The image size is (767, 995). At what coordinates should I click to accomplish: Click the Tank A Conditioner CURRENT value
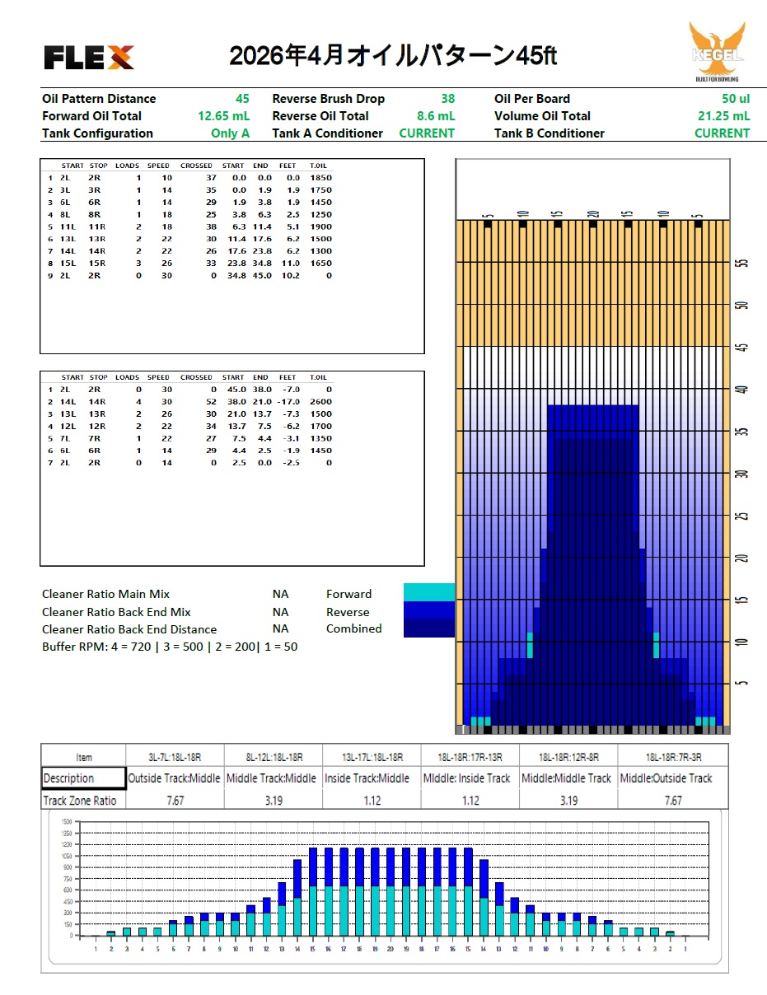(x=426, y=133)
